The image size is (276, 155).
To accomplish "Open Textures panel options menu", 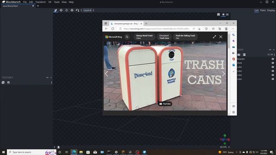I will [51, 83].
